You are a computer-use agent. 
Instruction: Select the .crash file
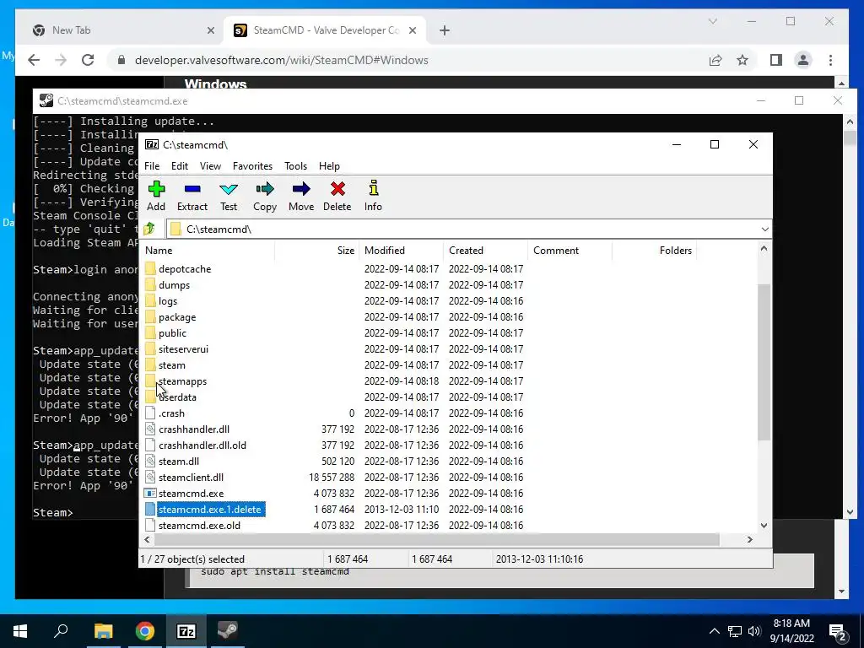click(171, 413)
